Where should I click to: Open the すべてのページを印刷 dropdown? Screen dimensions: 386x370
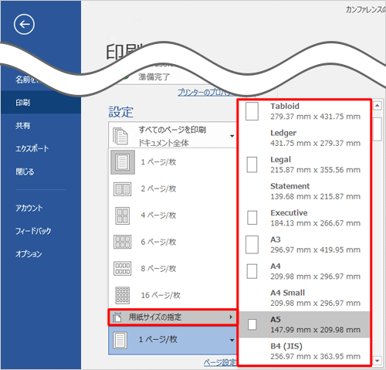[172, 135]
